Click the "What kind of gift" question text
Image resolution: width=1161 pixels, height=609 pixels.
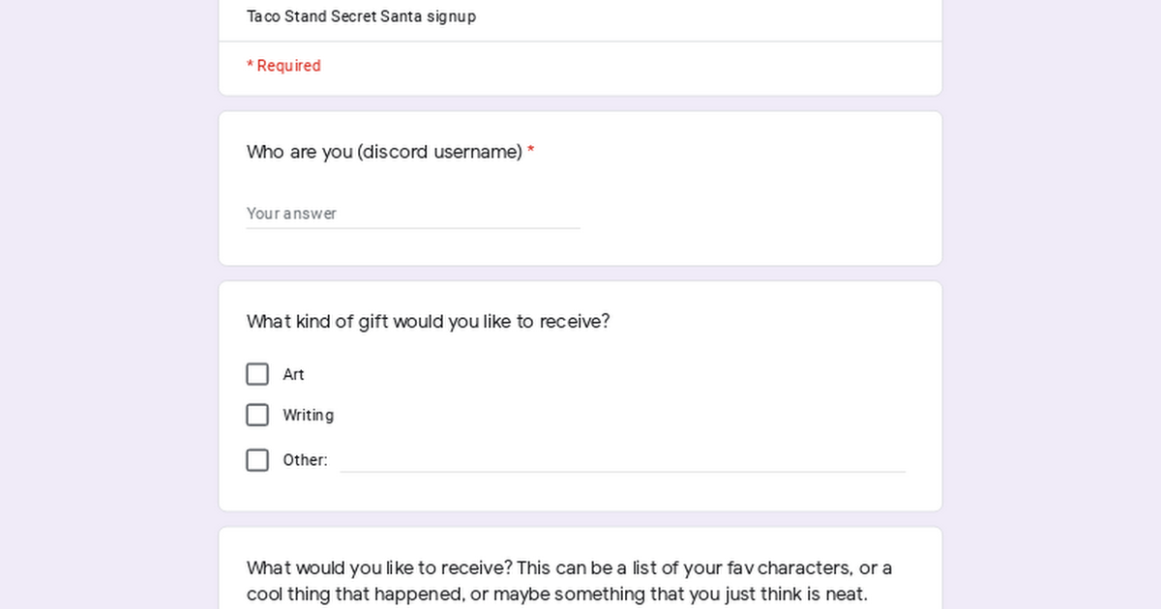pos(428,321)
